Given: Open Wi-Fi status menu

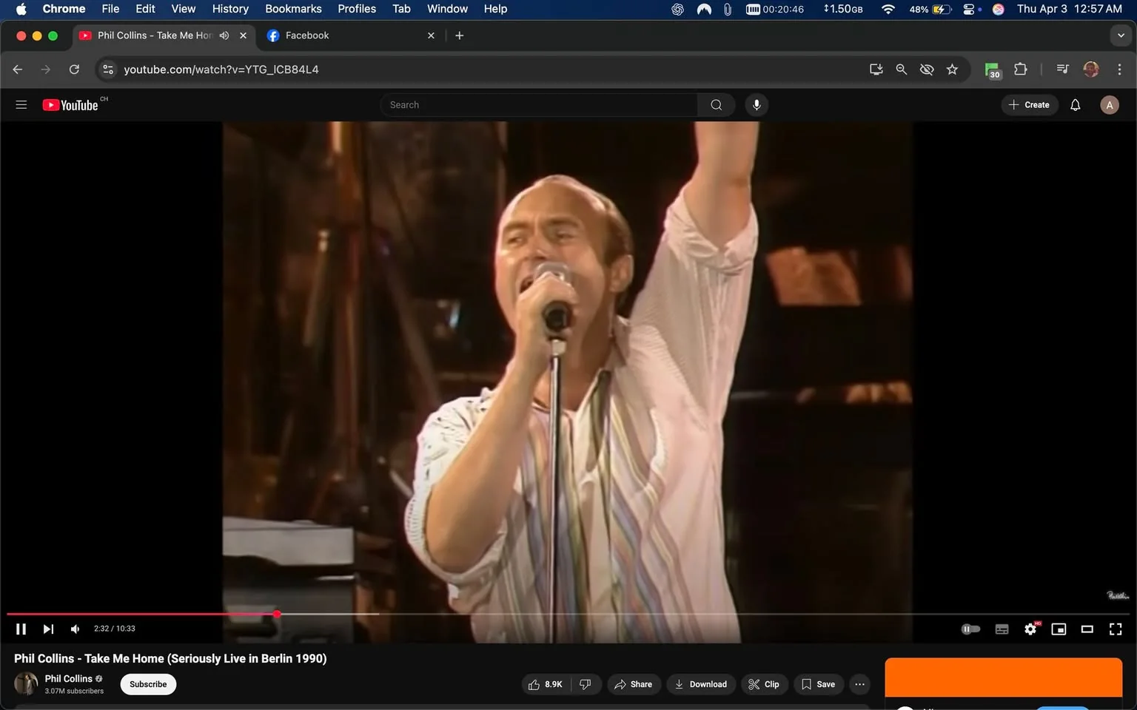Looking at the screenshot, I should [x=888, y=9].
